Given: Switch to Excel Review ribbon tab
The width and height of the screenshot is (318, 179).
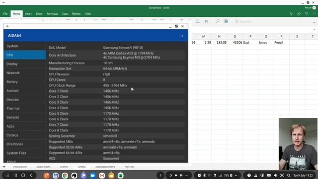Looking at the screenshot, I should point(76,14).
